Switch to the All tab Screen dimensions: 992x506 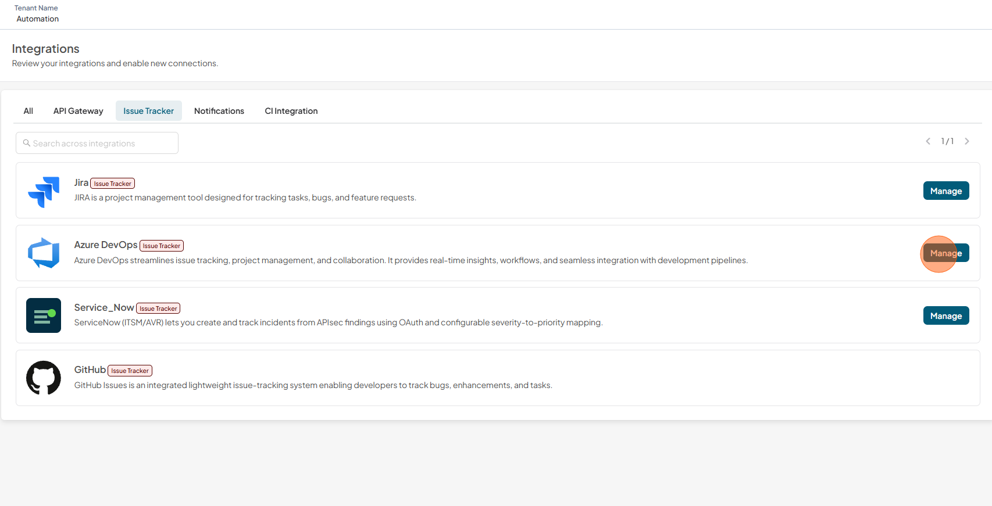click(28, 111)
